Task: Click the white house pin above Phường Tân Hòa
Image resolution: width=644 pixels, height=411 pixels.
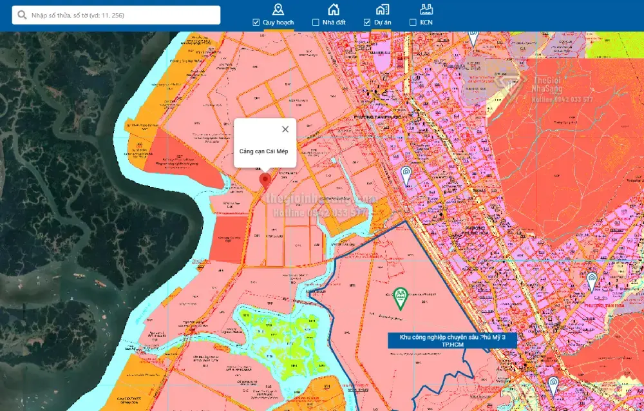Action: [591, 281]
